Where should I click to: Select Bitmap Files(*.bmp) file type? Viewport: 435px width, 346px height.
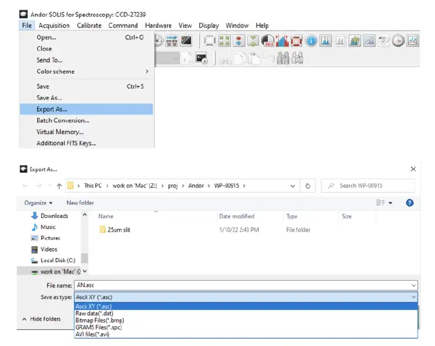[x=246, y=321]
